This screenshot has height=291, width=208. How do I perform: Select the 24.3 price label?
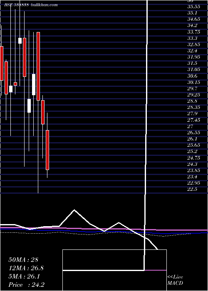pyautogui.click(x=192, y=164)
